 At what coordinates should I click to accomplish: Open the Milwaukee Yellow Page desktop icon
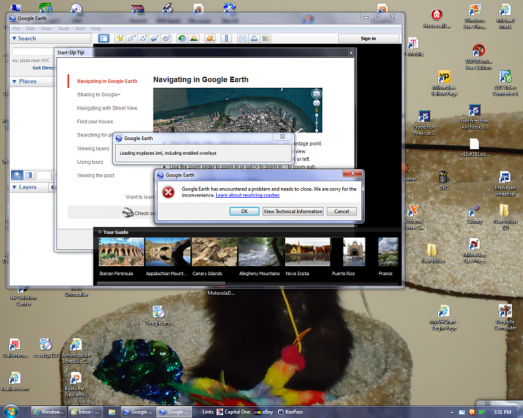click(444, 83)
